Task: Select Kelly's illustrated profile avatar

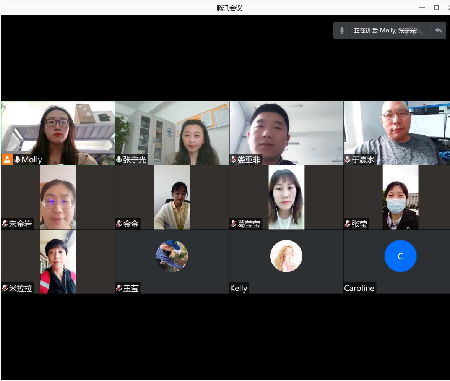Action: point(286,256)
